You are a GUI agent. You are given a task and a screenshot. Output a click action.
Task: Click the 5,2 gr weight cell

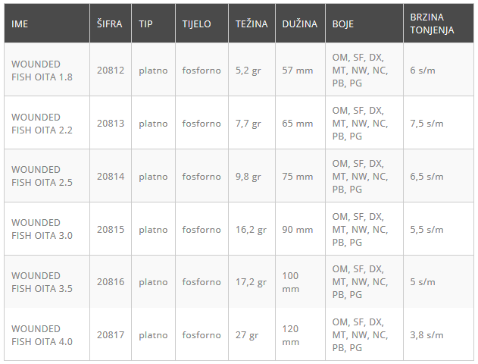248,71
